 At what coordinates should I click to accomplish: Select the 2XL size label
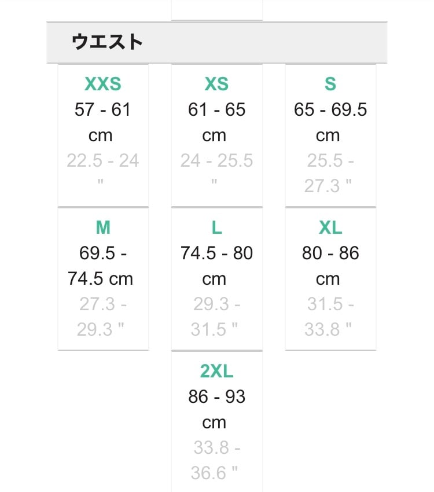pos(216,371)
